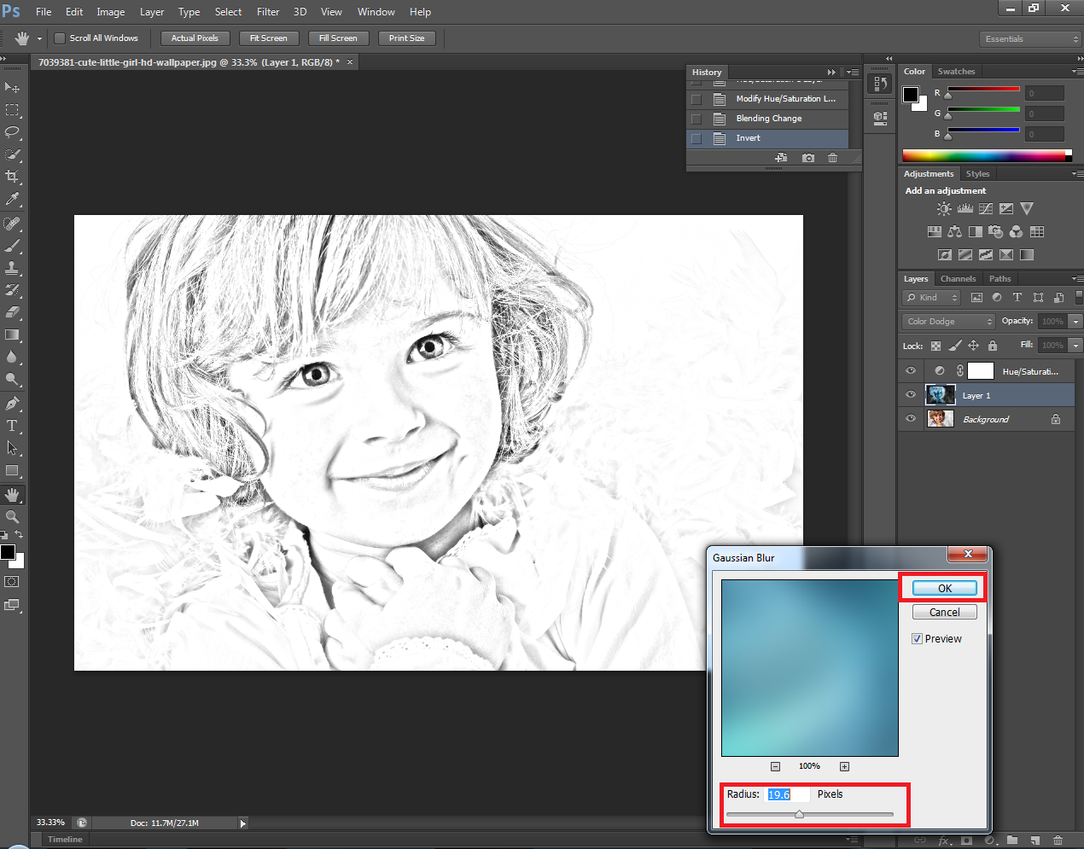Open the Color Dodge blend mode dropdown

click(x=948, y=322)
